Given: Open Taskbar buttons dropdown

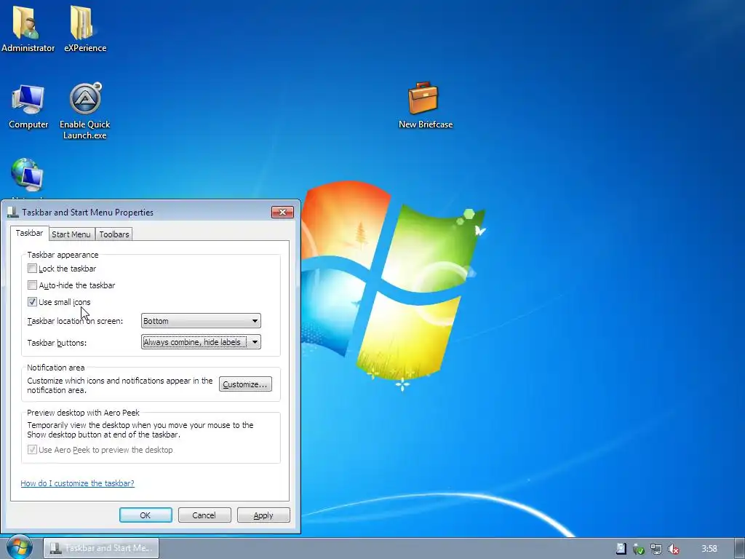Looking at the screenshot, I should pyautogui.click(x=201, y=342).
